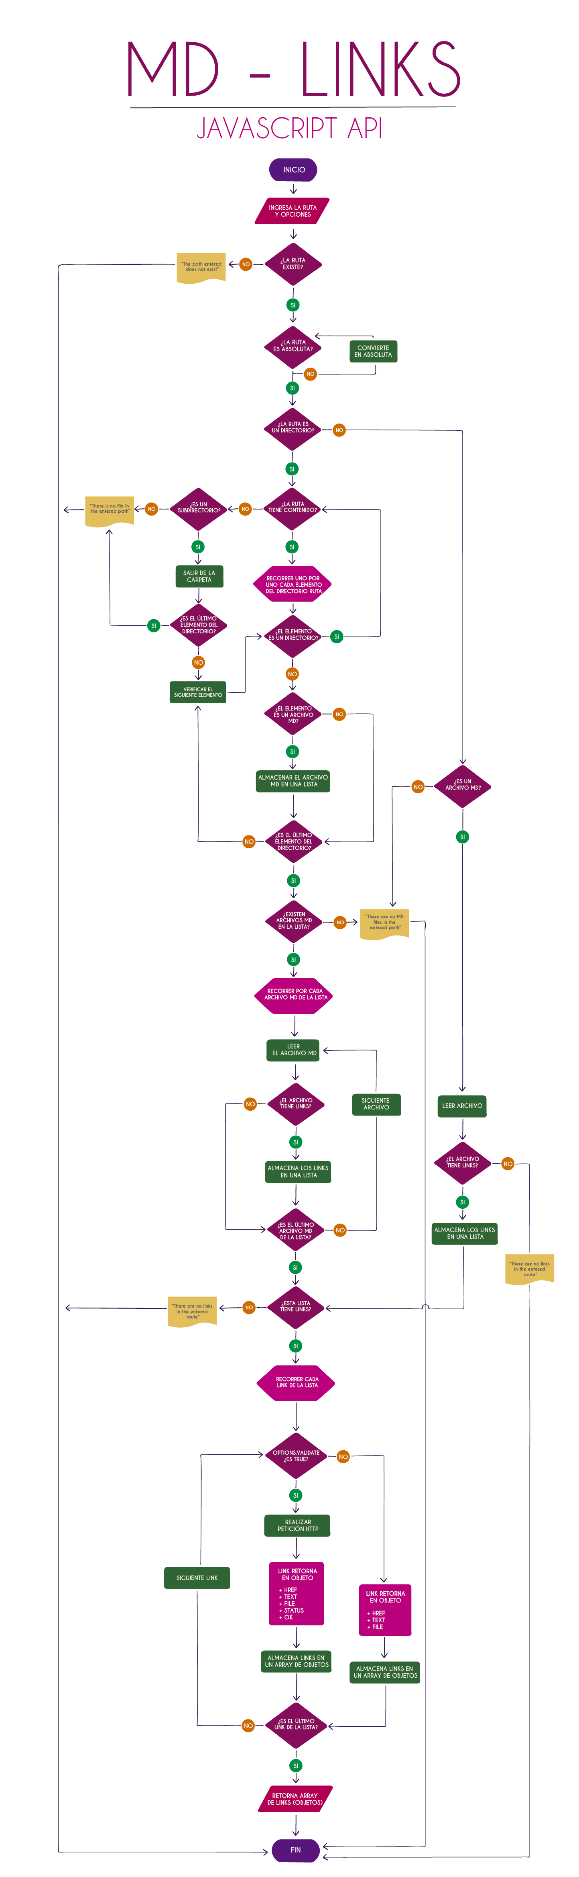Click the NO circle beside '¿LA RUTA EXISTE?'
579x1877 pixels.
coord(246,264)
